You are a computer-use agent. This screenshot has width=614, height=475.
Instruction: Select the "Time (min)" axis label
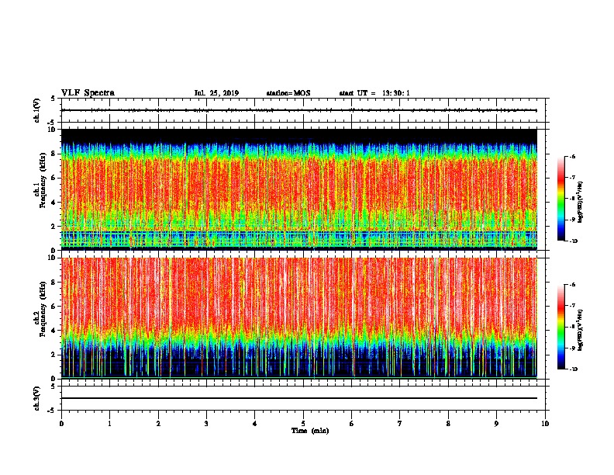coord(310,431)
